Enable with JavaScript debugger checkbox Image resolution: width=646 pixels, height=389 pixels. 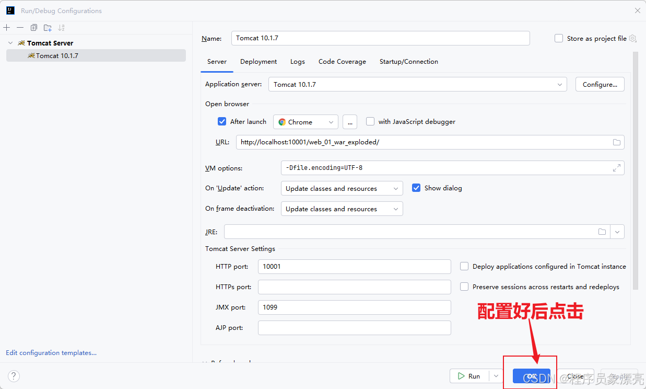[370, 121]
